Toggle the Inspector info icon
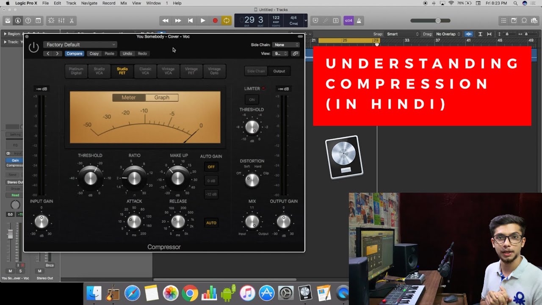Image resolution: width=542 pixels, height=305 pixels. [x=18, y=20]
